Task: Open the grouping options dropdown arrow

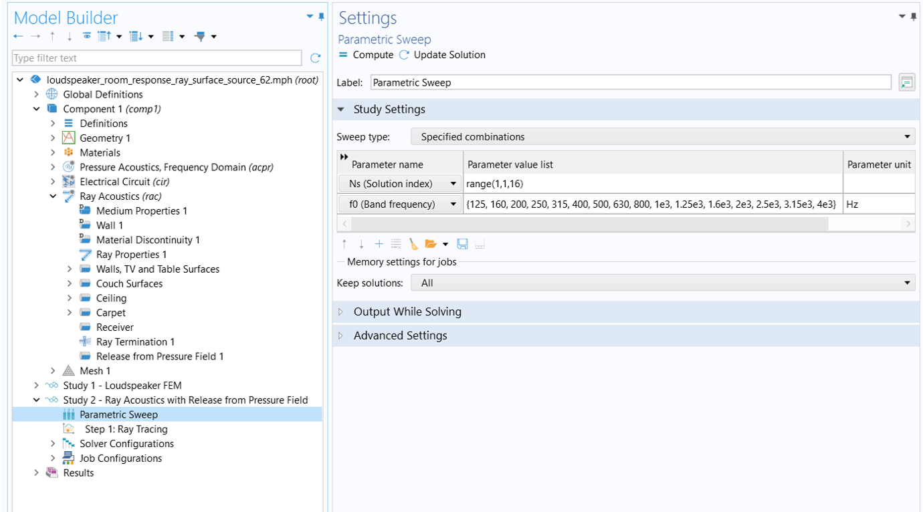Action: (x=182, y=37)
